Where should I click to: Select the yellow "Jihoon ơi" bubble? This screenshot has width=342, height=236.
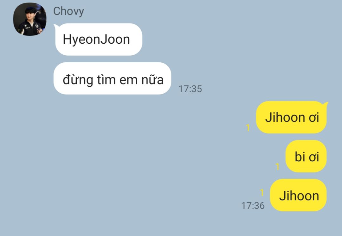[x=291, y=117]
